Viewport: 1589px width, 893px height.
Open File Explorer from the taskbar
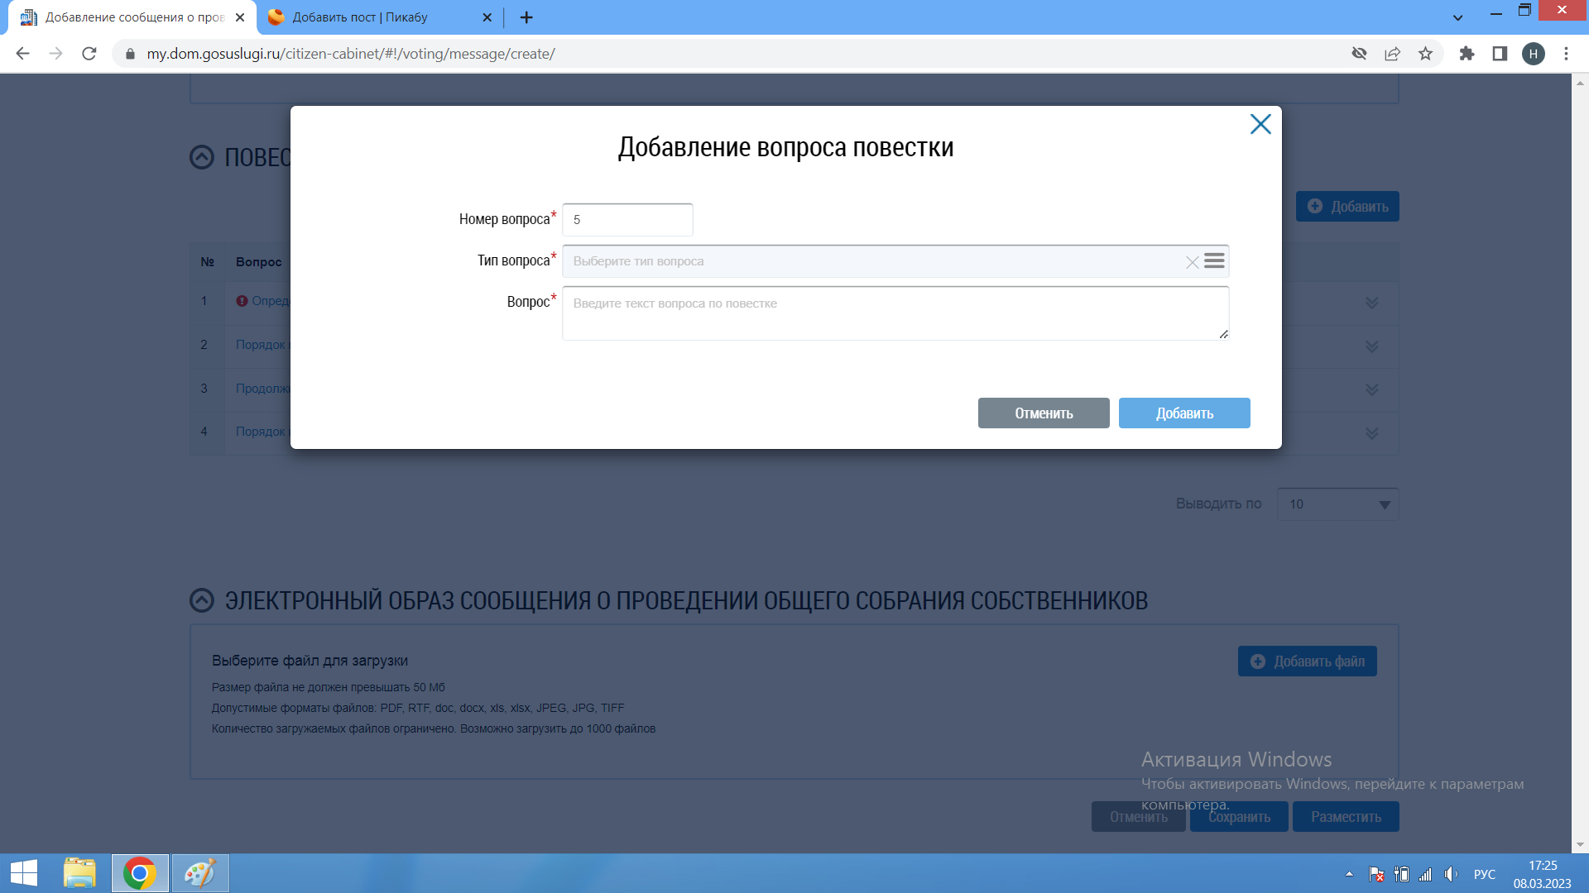[80, 873]
